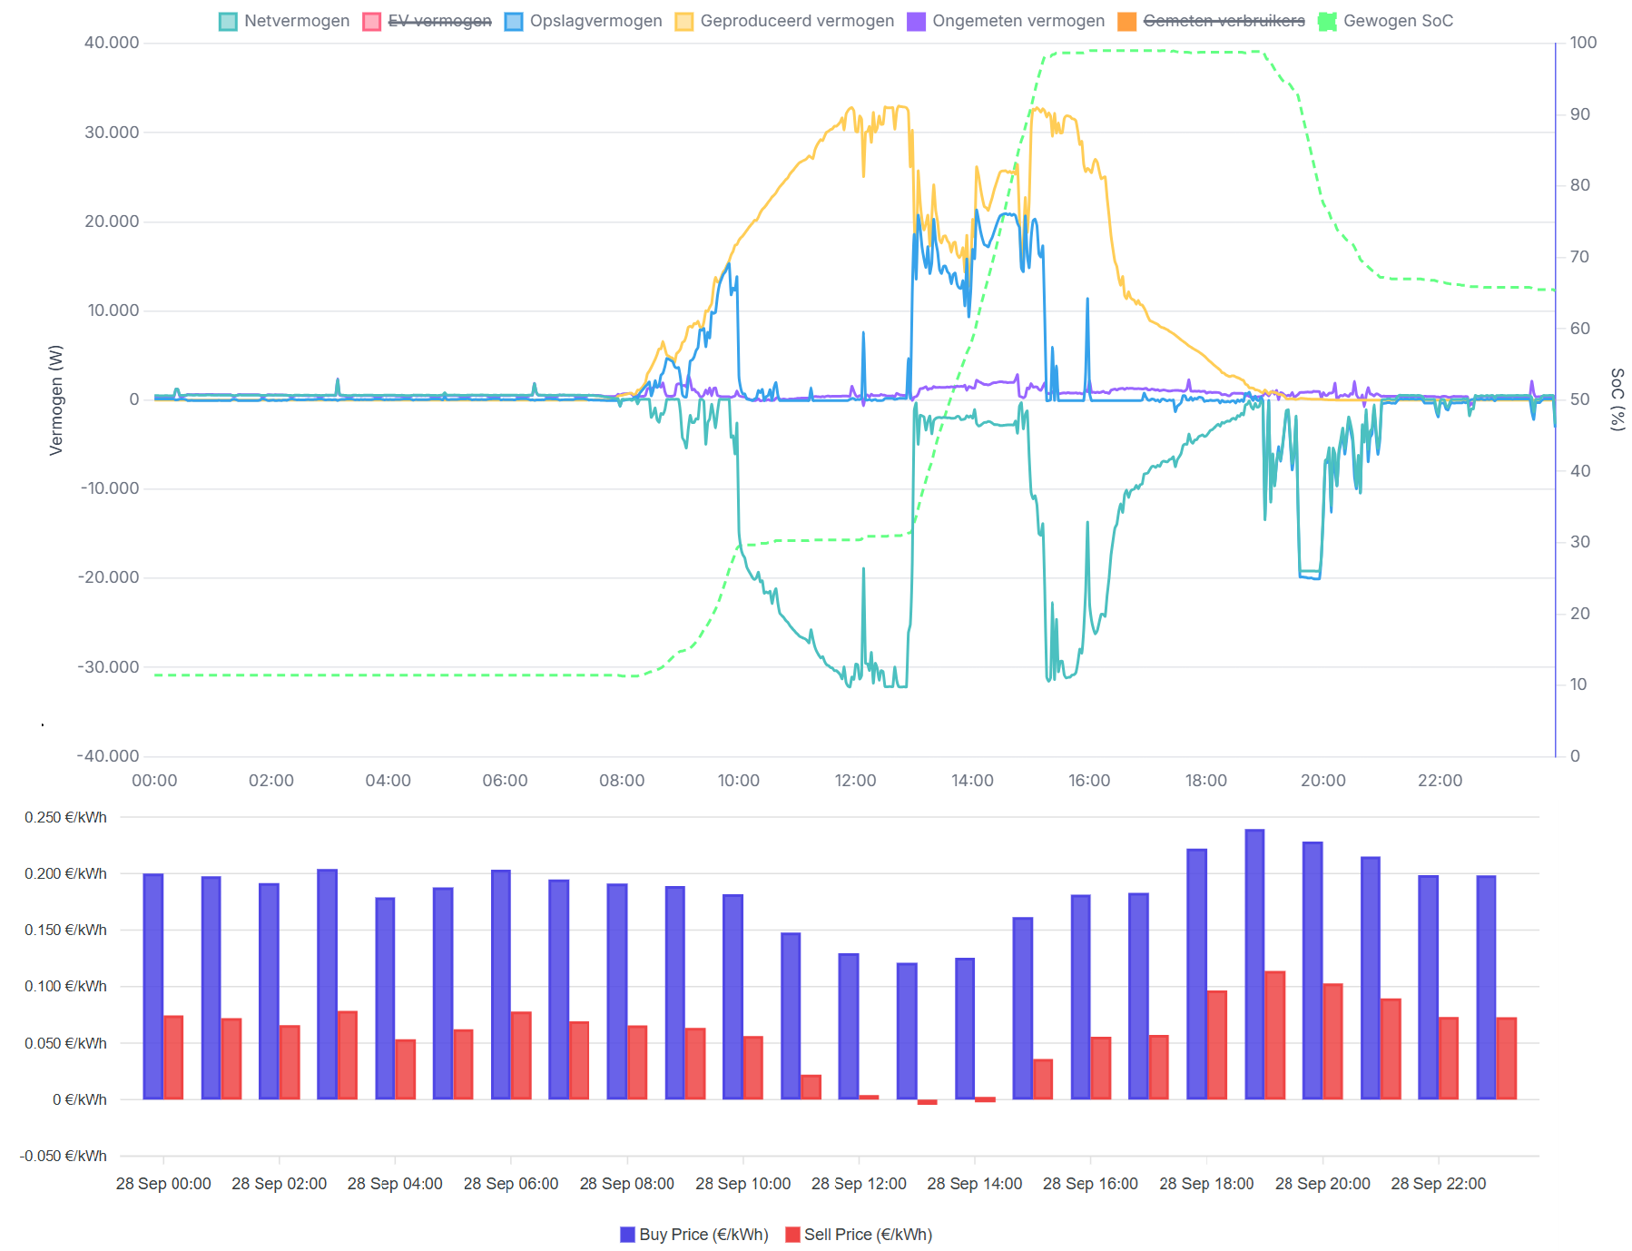The width and height of the screenshot is (1632, 1251).
Task: Click the teal Netvermogen color swatch
Action: 228,22
